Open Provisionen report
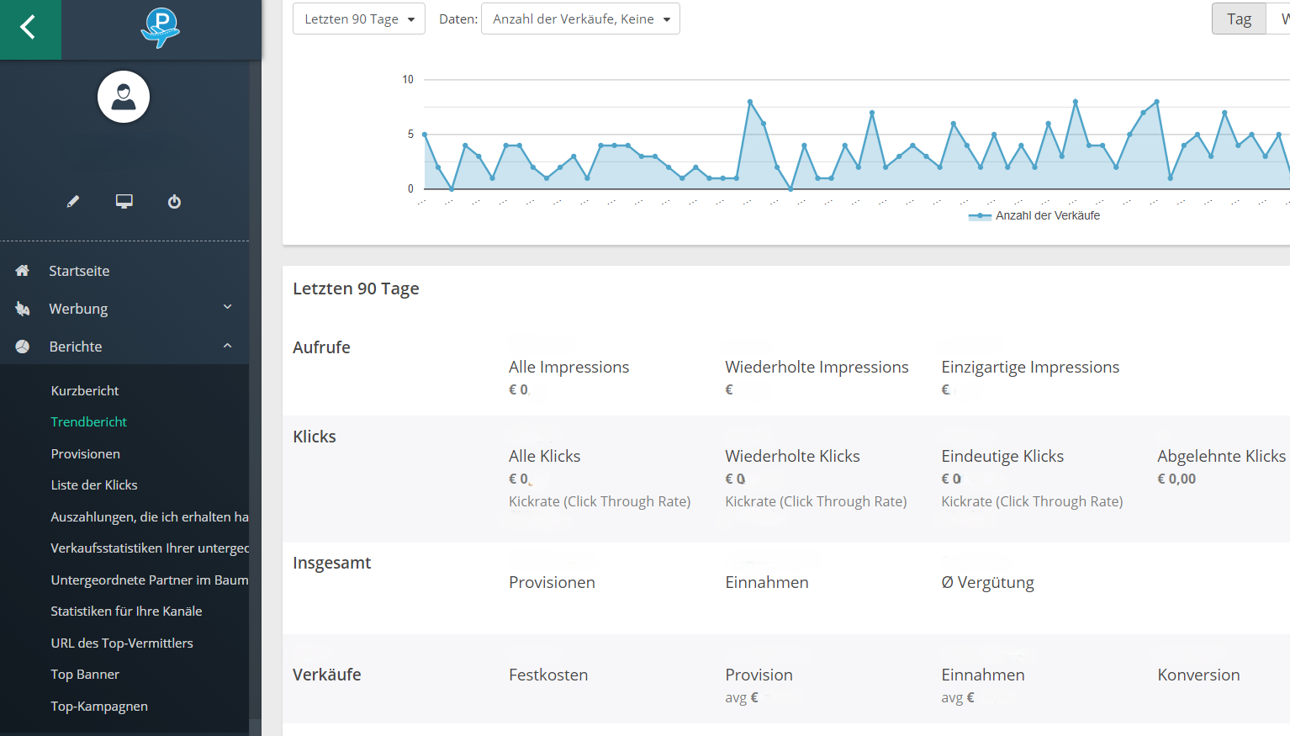Image resolution: width=1290 pixels, height=736 pixels. coord(85,453)
